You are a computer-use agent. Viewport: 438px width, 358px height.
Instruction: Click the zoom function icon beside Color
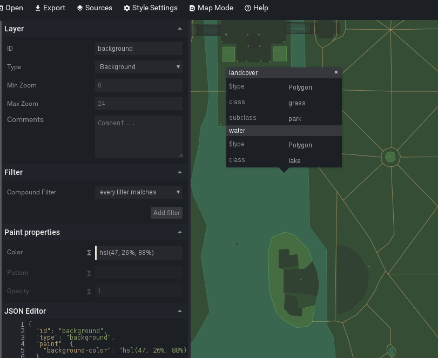89,252
